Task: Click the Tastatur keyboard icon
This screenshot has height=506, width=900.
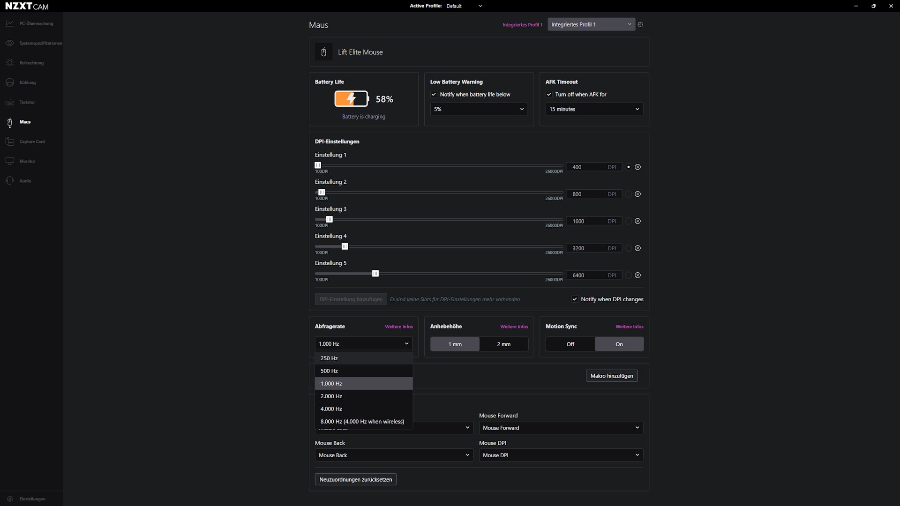Action: click(10, 102)
